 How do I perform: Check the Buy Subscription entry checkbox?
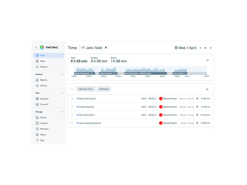click(72, 115)
